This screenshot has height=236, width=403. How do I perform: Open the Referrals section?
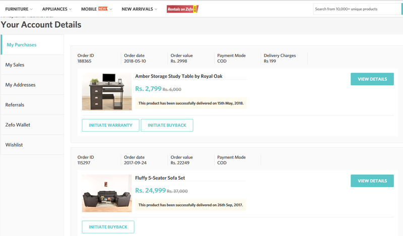32,105
